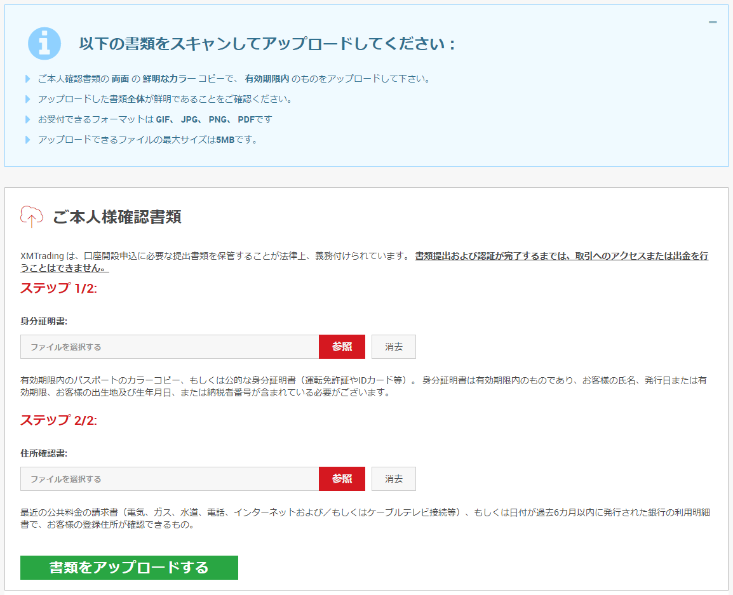
Task: Click the 身分証明書 field label
Action: pyautogui.click(x=44, y=321)
